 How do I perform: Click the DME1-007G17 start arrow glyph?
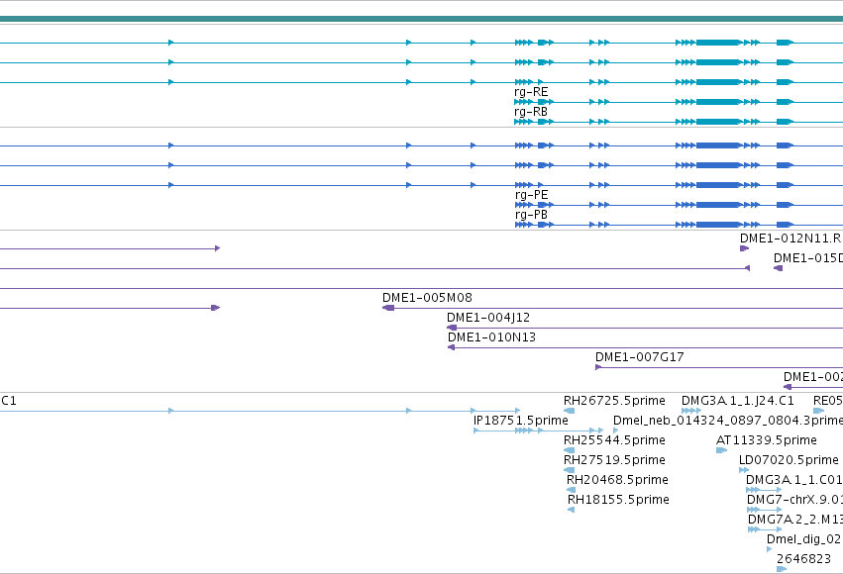click(598, 367)
